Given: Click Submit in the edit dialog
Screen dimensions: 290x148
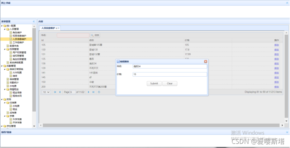Looking at the screenshot, I should (154, 84).
